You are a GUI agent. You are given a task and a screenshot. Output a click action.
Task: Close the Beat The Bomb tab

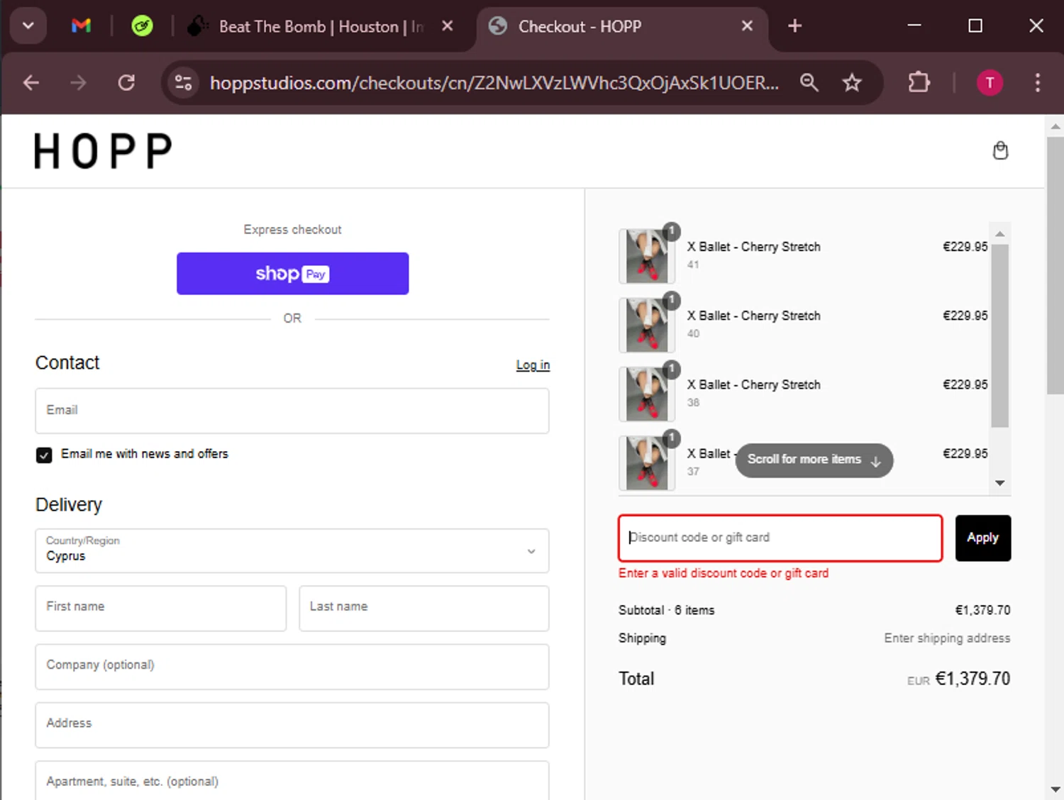click(448, 26)
